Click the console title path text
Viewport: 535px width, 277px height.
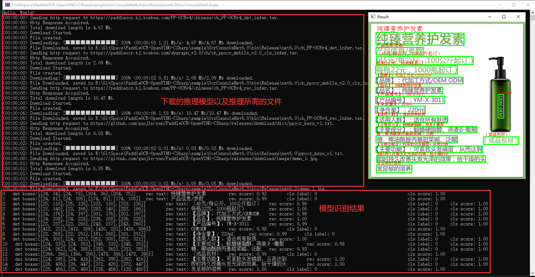(x=115, y=5)
